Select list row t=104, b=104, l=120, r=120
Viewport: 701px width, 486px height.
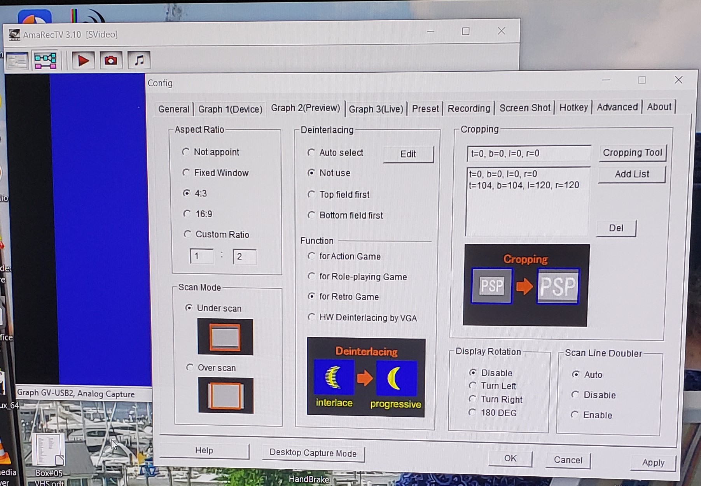coord(524,185)
